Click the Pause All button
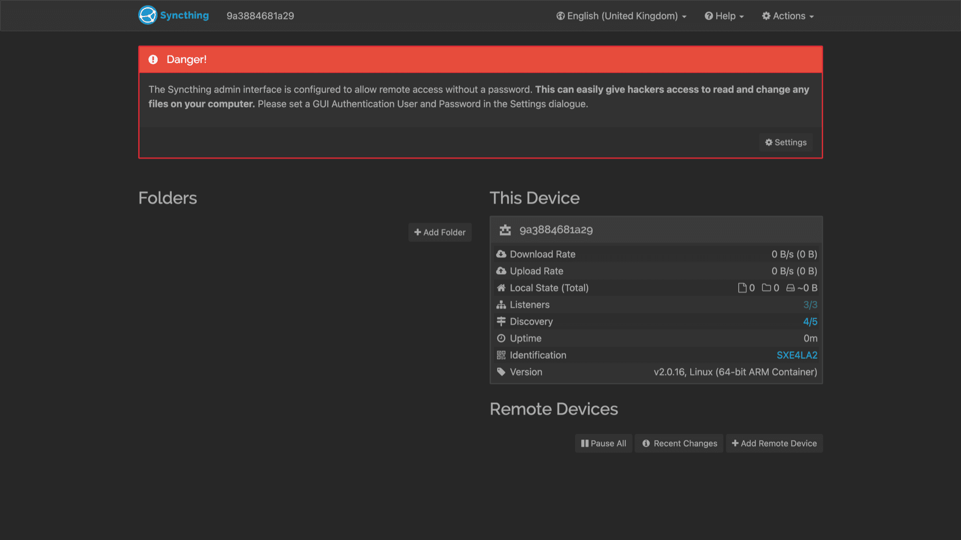The image size is (961, 540). [604, 443]
